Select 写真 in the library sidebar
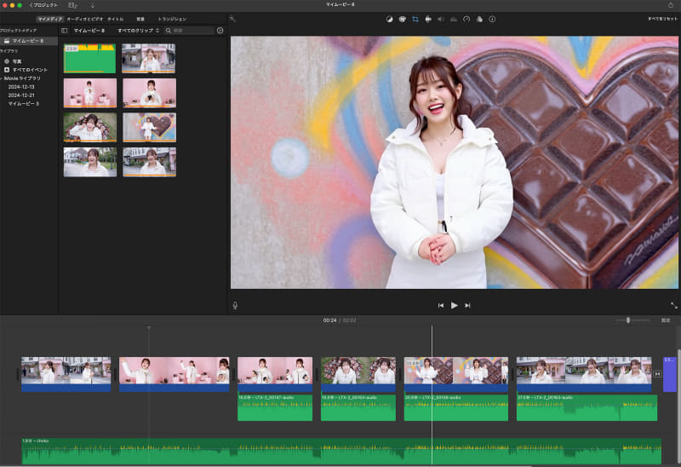 (x=17, y=61)
